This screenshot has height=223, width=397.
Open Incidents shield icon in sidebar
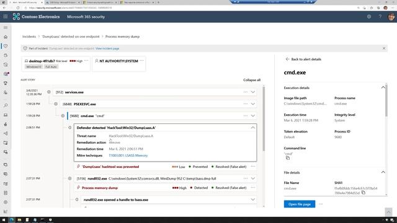tap(6, 46)
